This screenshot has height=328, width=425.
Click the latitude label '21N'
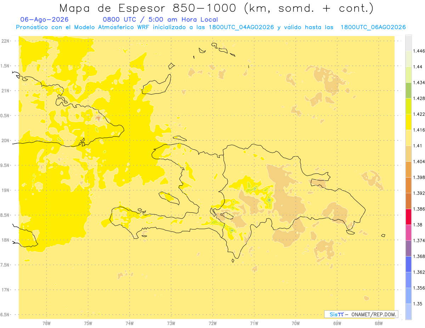coord(5,91)
